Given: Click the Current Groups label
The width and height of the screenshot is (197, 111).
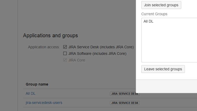Looking at the screenshot, I should click(x=154, y=14).
